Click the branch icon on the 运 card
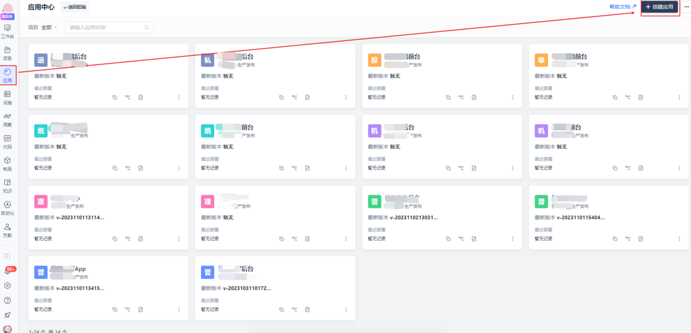 coord(128,97)
